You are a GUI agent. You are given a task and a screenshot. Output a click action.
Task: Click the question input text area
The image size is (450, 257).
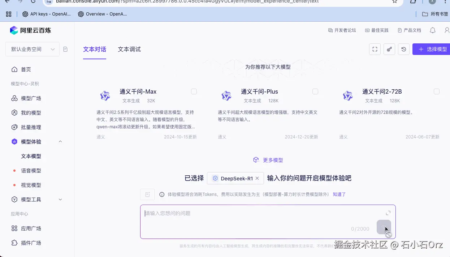[x=268, y=222]
